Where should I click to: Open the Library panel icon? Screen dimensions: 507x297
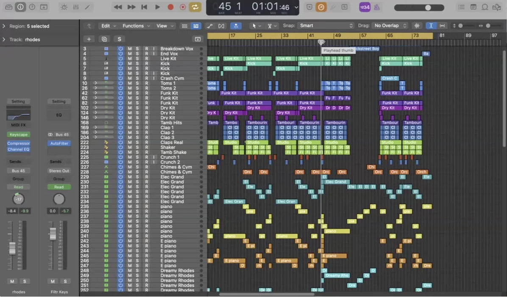pos(9,7)
